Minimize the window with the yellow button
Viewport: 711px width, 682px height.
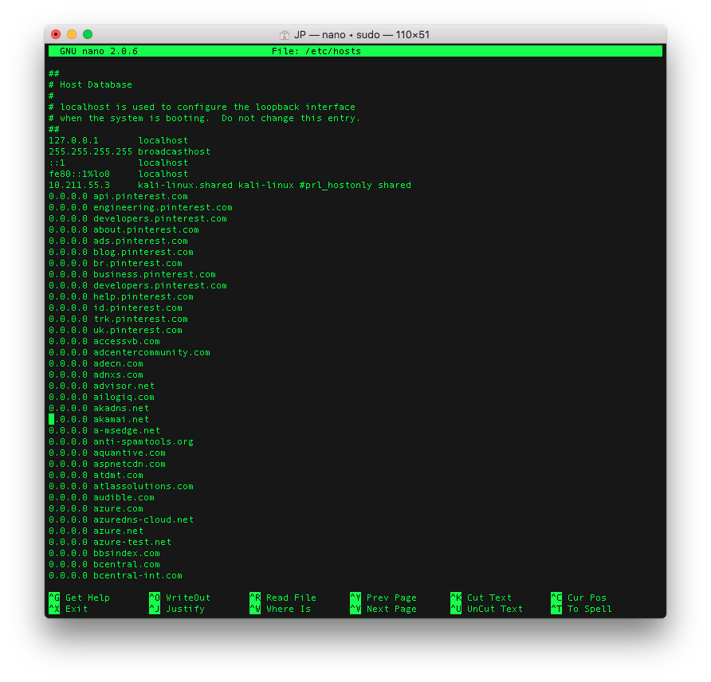tap(72, 34)
